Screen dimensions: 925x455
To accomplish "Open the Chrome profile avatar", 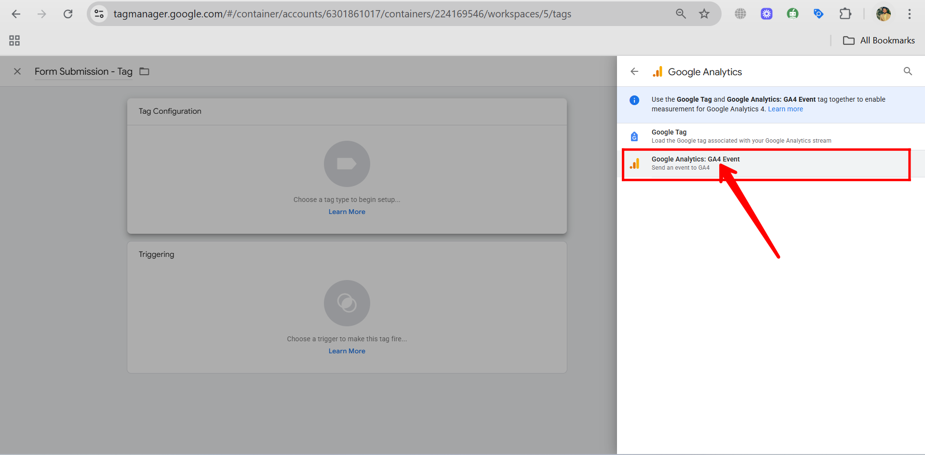I will click(x=884, y=14).
